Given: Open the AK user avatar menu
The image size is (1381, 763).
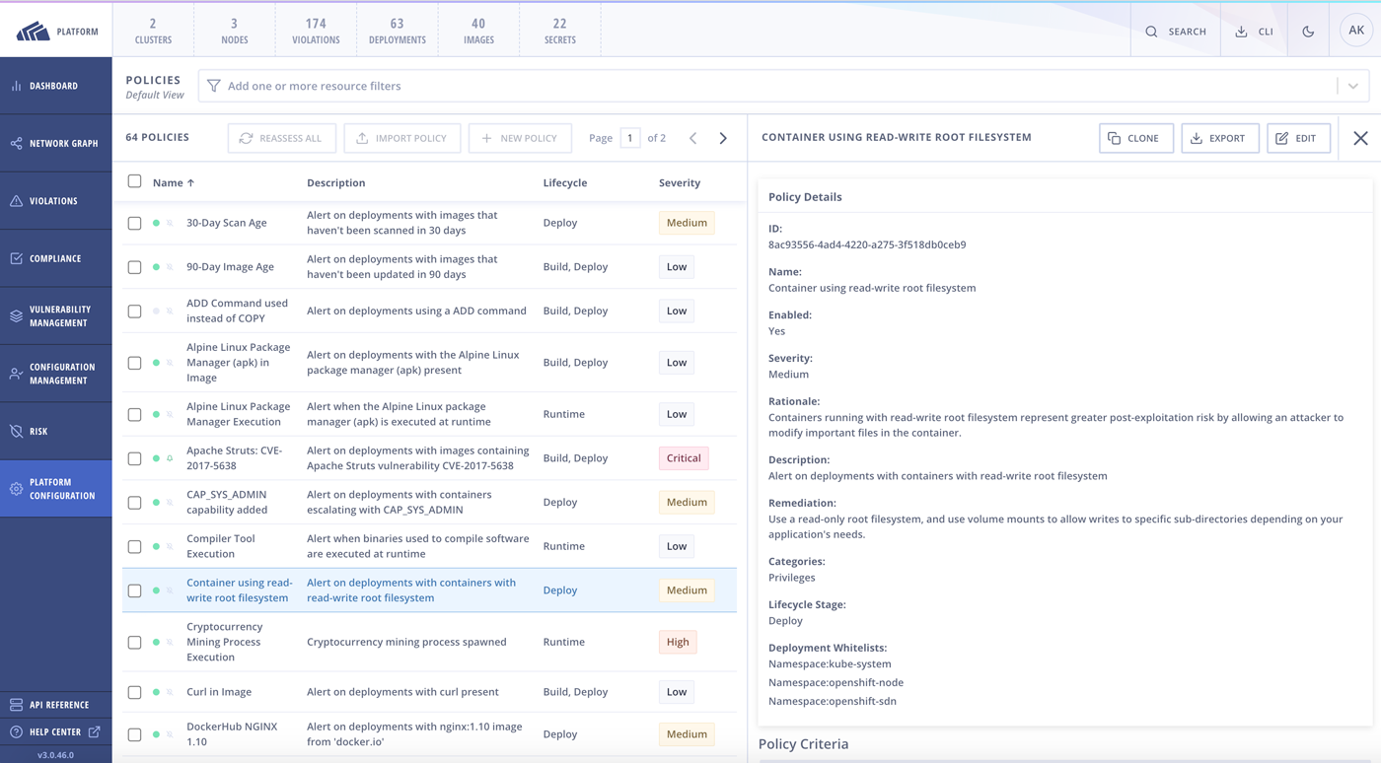Looking at the screenshot, I should 1355,31.
